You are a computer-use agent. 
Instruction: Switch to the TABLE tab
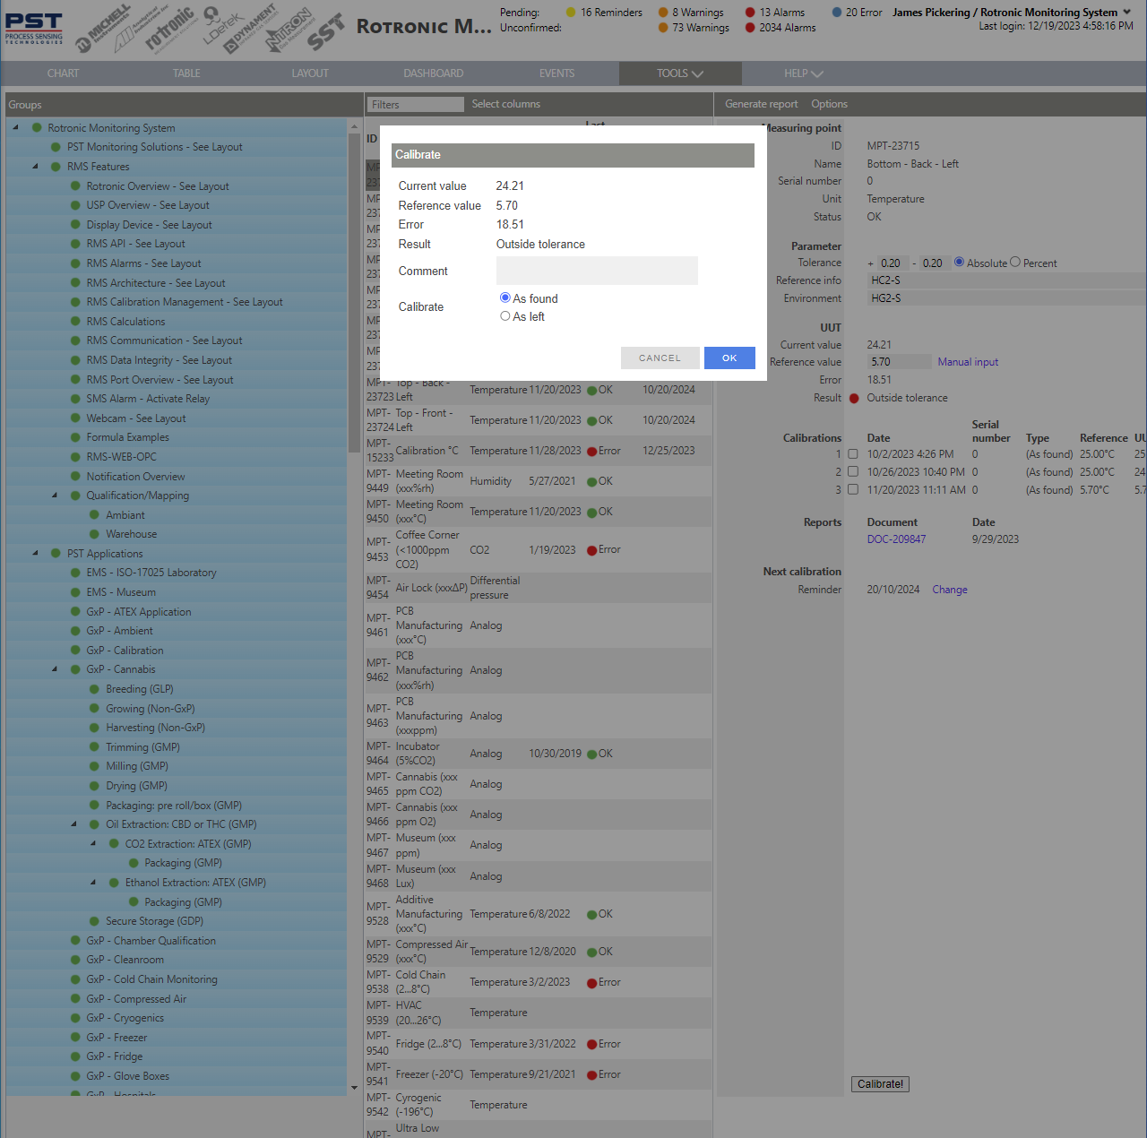pos(186,73)
